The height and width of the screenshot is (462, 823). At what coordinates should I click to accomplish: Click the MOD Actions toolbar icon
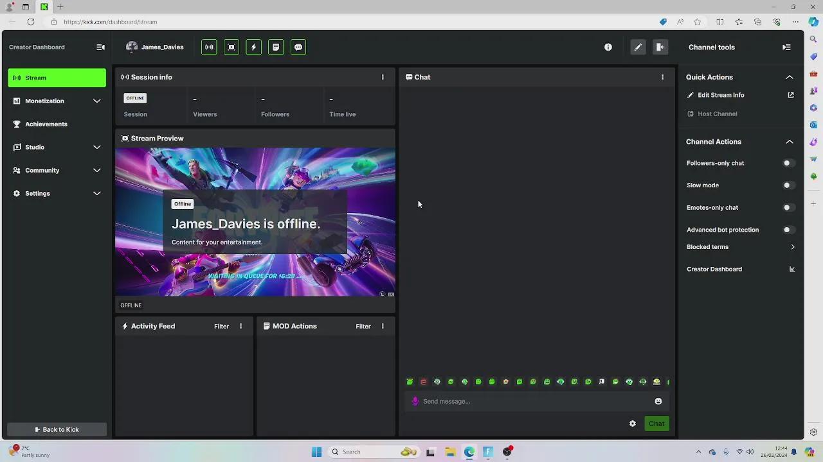click(x=276, y=47)
